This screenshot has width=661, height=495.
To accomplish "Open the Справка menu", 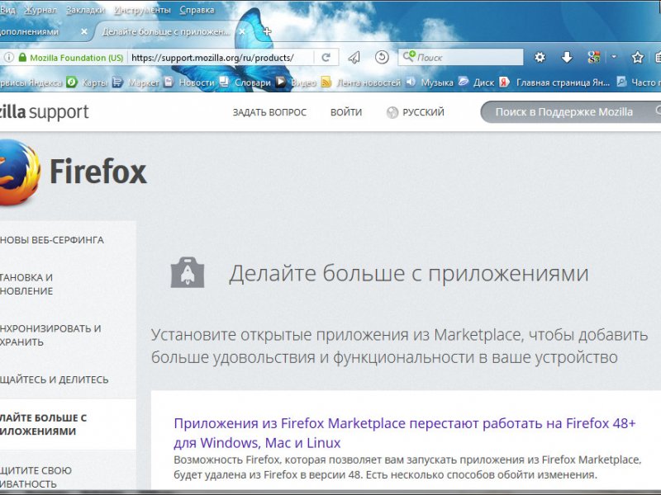I will 197,10.
